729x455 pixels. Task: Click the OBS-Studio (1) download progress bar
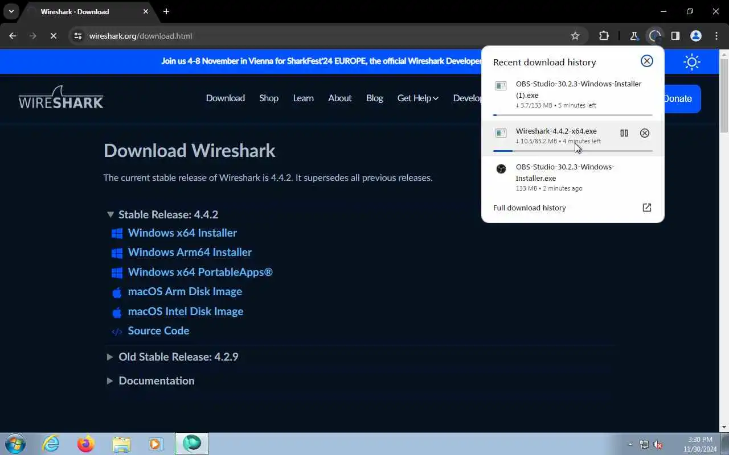573,115
